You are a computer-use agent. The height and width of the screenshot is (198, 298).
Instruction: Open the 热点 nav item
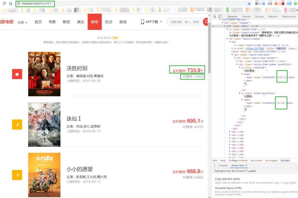pyautogui.click(x=109, y=22)
